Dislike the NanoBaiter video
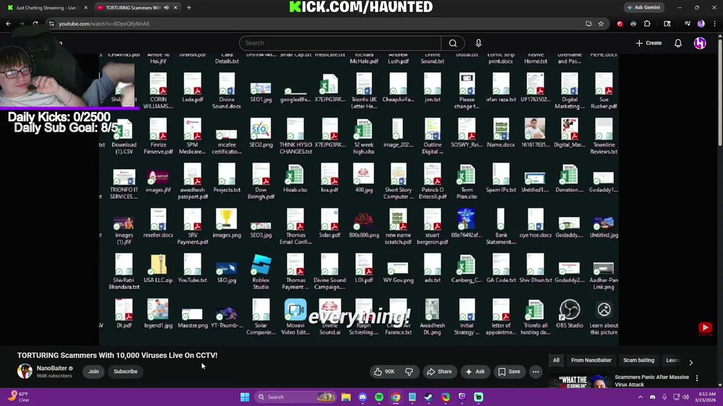The height and width of the screenshot is (406, 723). 408,372
